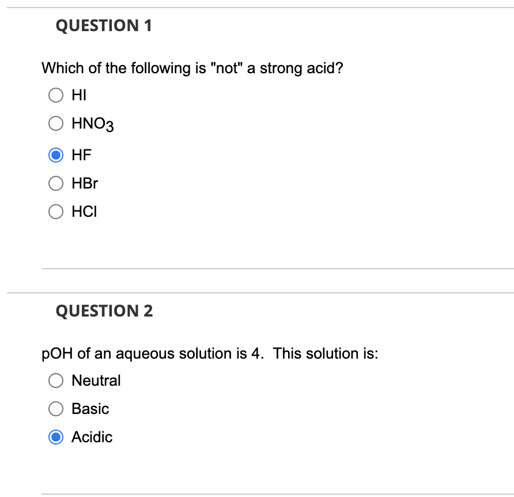The image size is (514, 497).
Task: Select the HBr radio button
Action: tap(56, 183)
